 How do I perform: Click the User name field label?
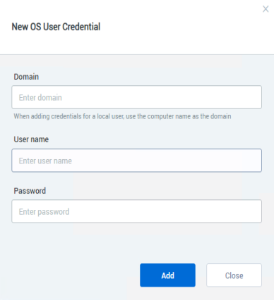click(x=31, y=139)
